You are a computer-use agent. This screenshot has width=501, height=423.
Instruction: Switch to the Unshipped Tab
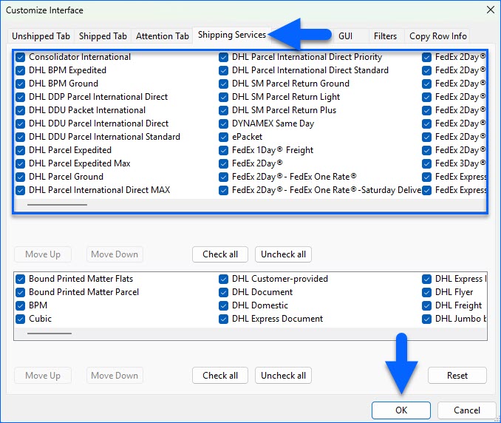point(41,36)
